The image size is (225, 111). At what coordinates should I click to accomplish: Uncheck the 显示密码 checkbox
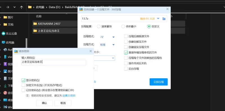tap(23, 80)
